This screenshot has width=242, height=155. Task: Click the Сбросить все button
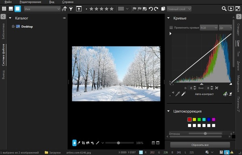200,145
